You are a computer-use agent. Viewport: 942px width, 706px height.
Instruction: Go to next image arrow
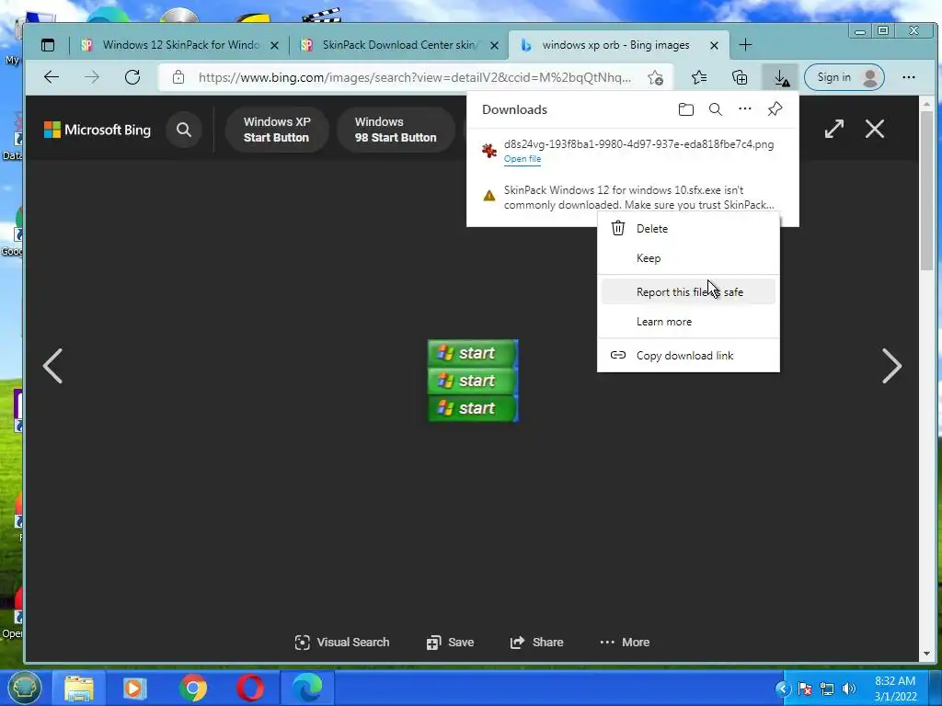click(x=891, y=366)
